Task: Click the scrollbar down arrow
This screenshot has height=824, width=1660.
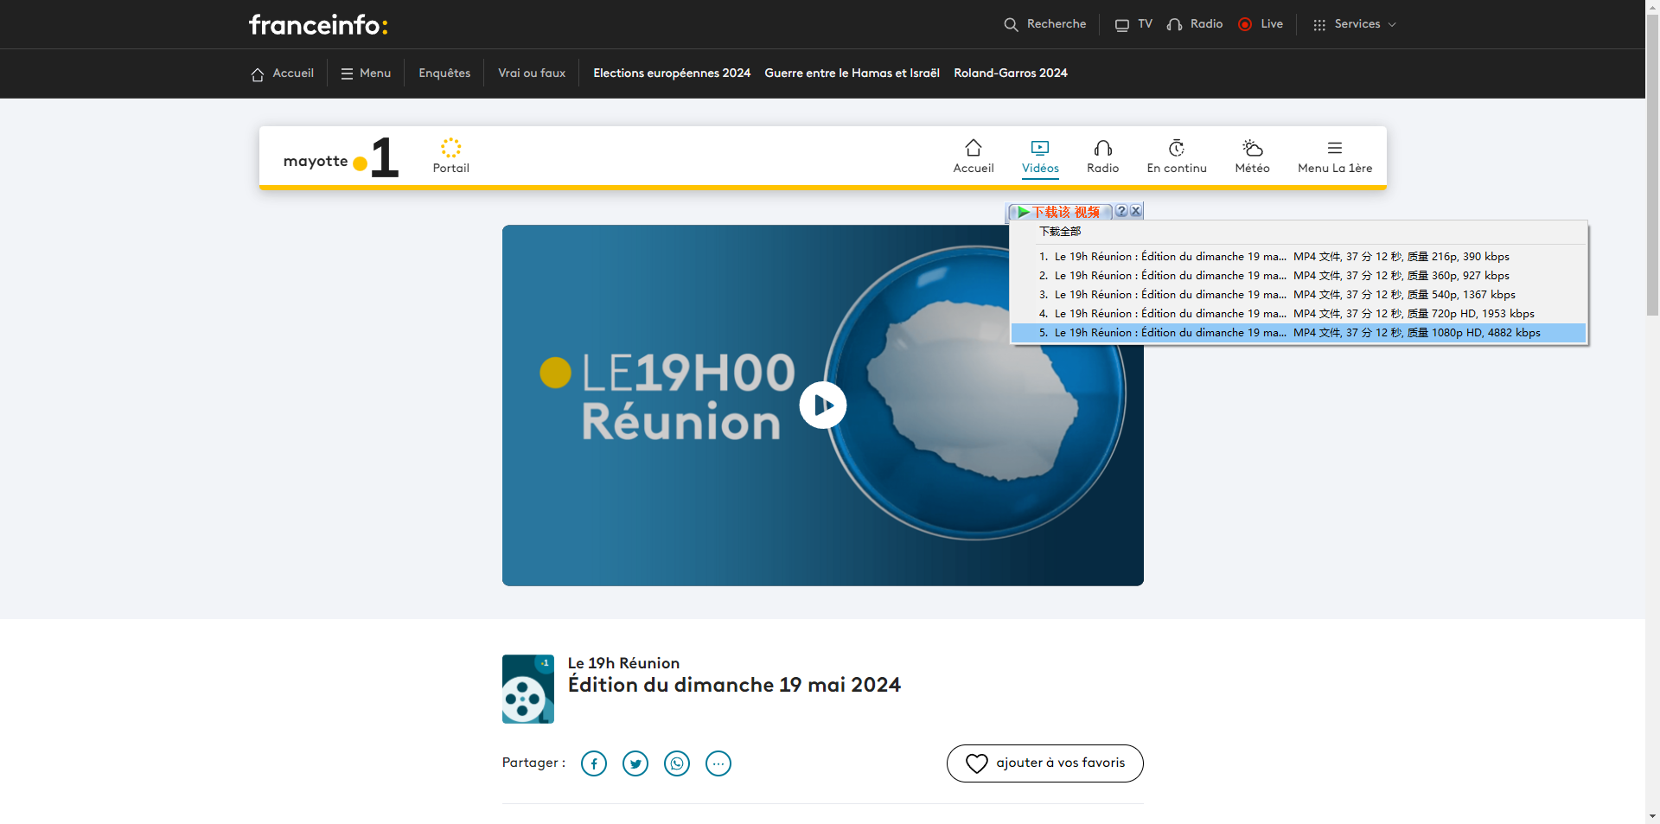Action: click(x=1652, y=816)
